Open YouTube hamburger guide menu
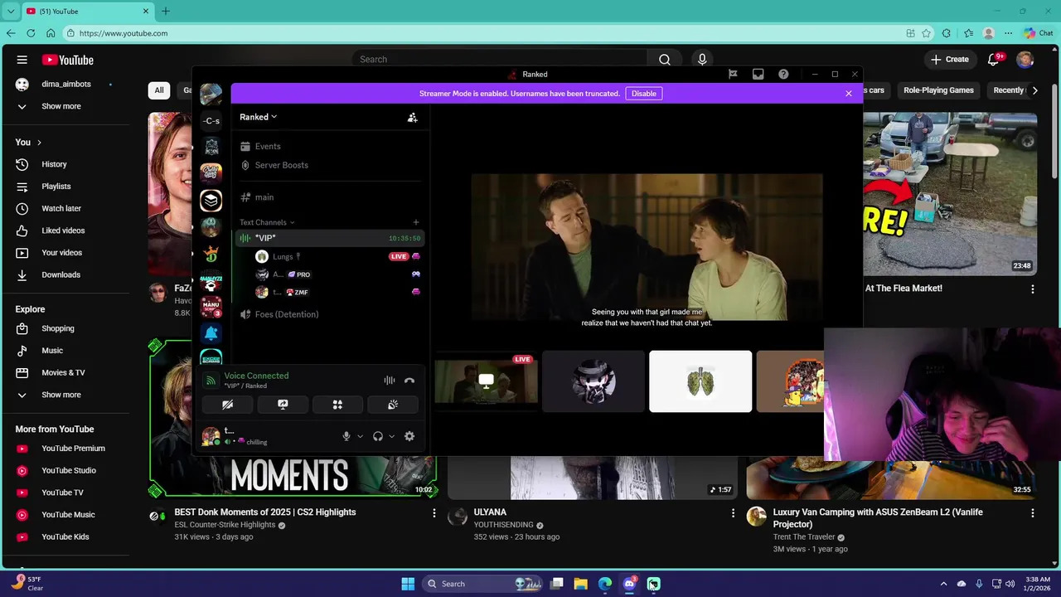 pyautogui.click(x=22, y=60)
